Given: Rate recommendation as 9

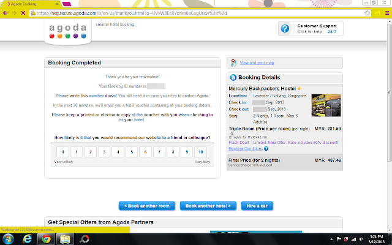Looking at the screenshot, I should point(187,152).
